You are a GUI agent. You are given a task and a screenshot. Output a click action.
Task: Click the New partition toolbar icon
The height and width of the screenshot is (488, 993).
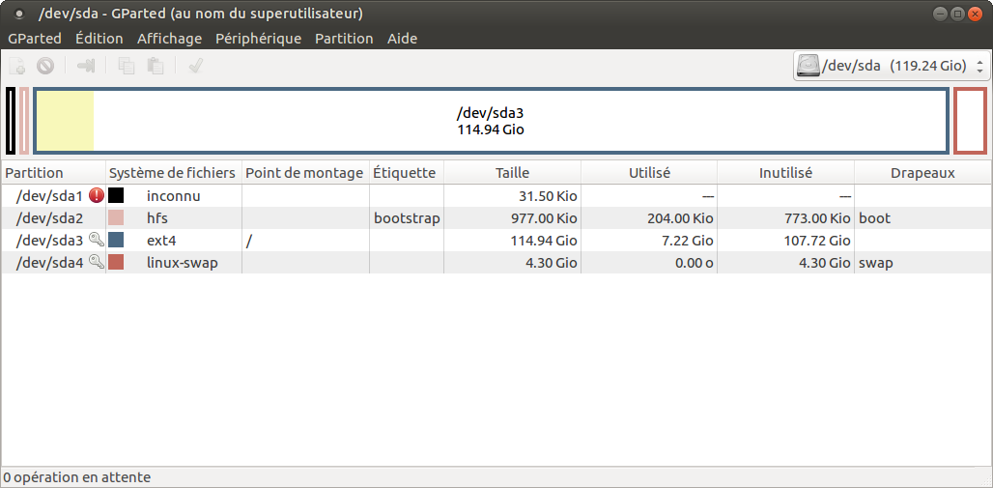17,66
